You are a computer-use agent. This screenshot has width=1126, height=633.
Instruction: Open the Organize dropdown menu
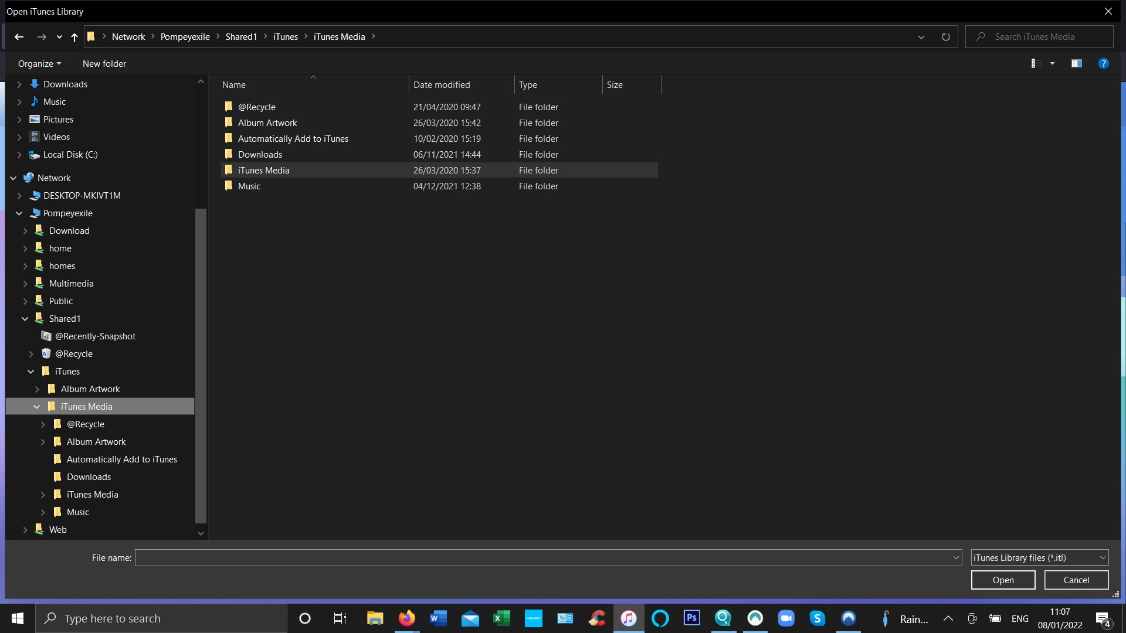click(x=39, y=63)
